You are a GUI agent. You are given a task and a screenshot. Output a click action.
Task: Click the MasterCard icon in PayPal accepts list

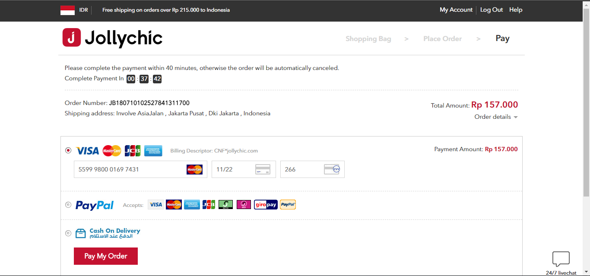[x=174, y=205]
